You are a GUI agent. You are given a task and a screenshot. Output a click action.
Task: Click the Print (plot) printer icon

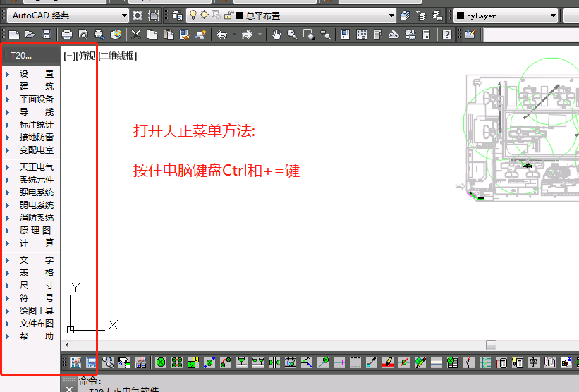(67, 35)
